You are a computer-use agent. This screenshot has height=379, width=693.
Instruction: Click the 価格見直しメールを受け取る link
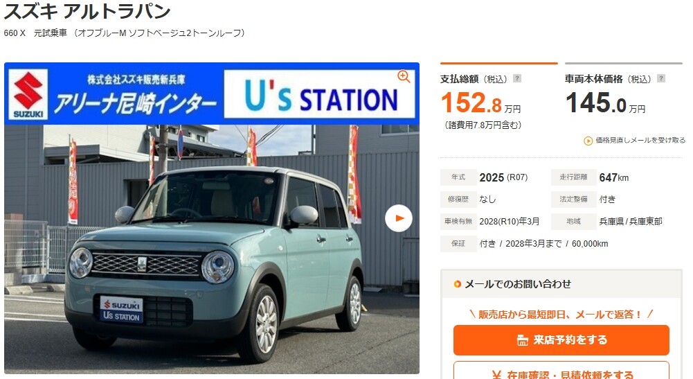(640, 140)
